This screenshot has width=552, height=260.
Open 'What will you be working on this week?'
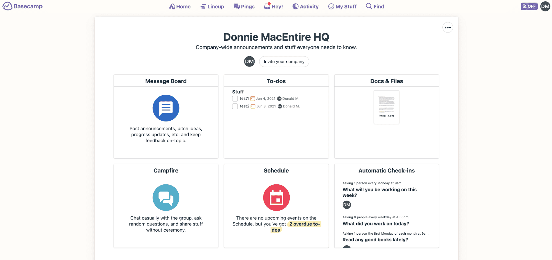tap(380, 192)
